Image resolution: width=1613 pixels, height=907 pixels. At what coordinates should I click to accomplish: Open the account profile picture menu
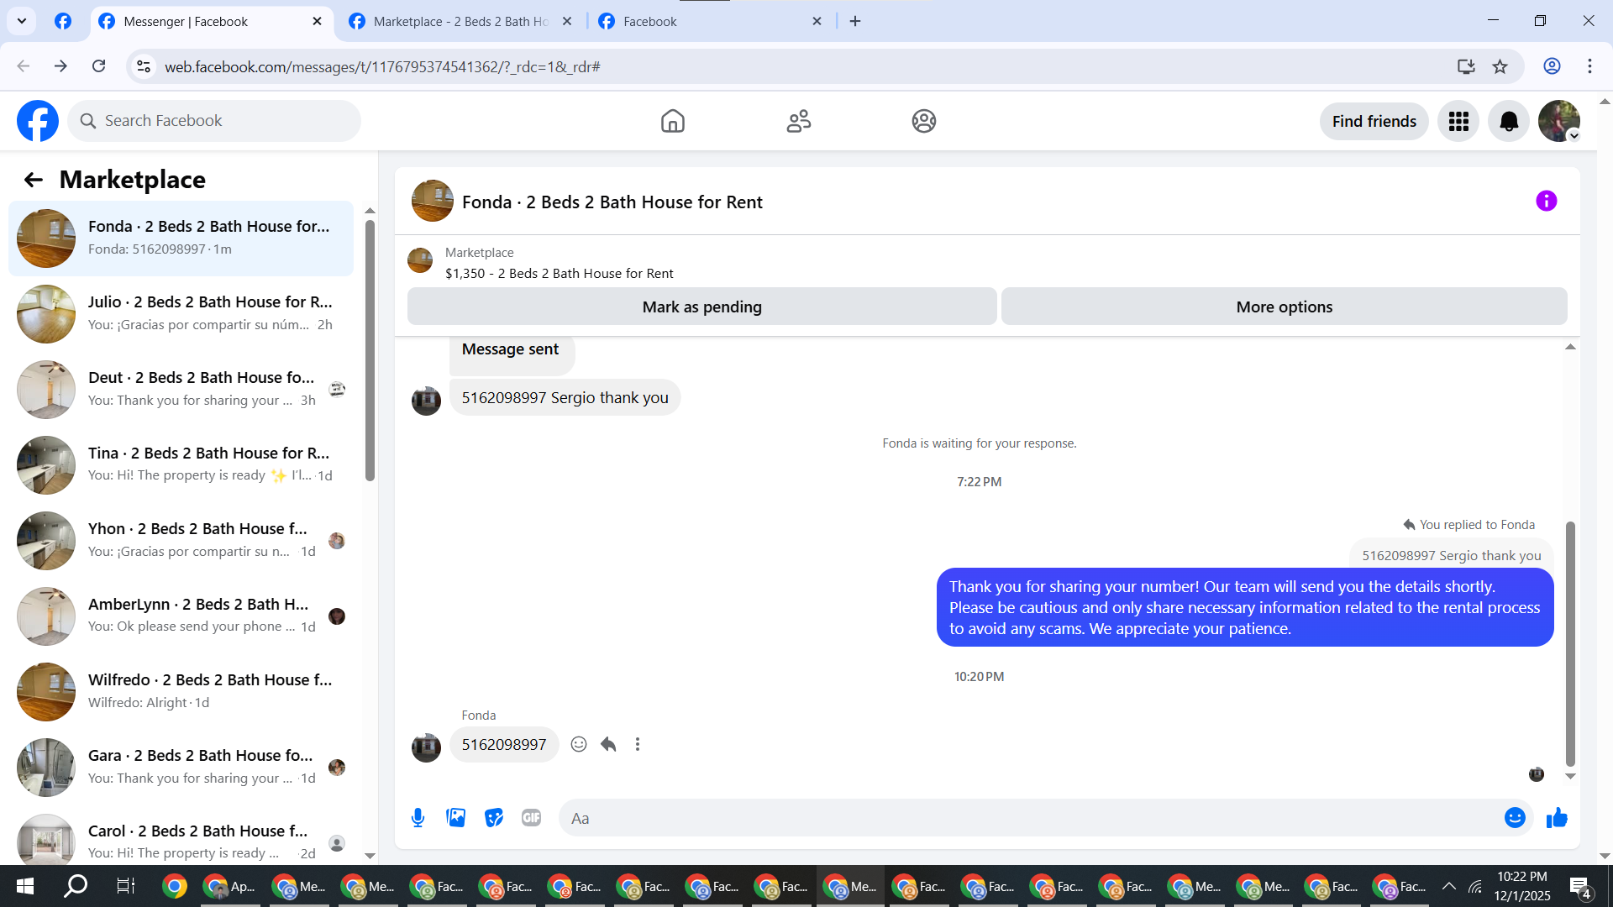(1559, 121)
